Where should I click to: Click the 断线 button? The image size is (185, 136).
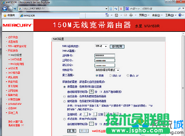click(x=84, y=131)
